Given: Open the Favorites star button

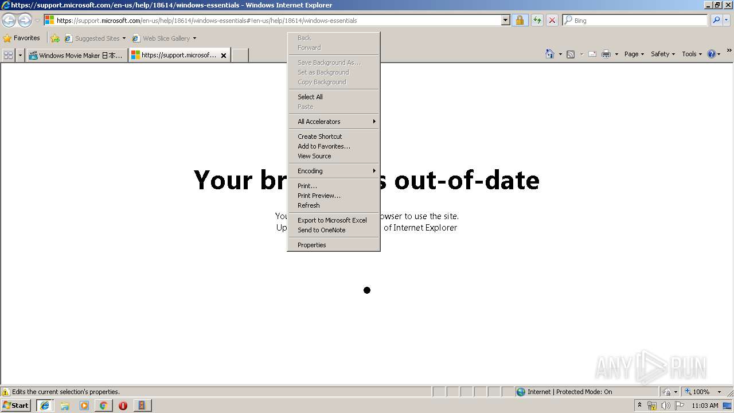Looking at the screenshot, I should [x=22, y=38].
